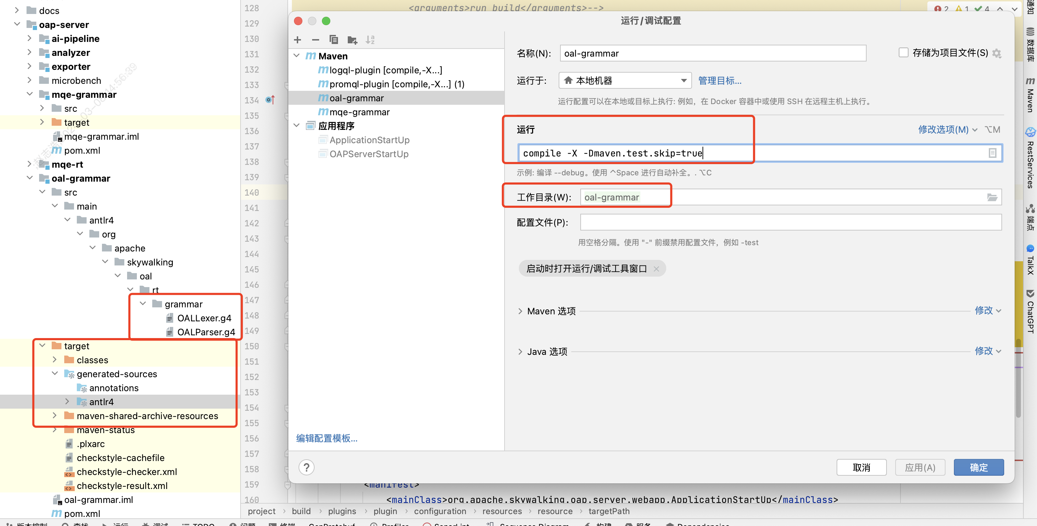Remove the 启动时打开运行/调试工具窗口 option tag
This screenshot has width=1037, height=526.
coord(656,269)
